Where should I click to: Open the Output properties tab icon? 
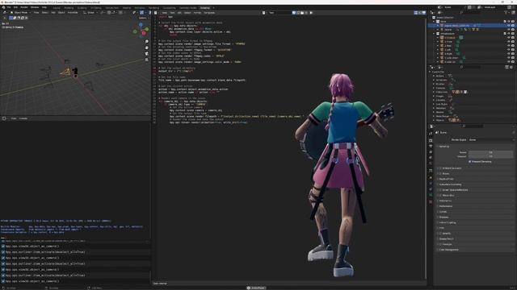[x=431, y=146]
